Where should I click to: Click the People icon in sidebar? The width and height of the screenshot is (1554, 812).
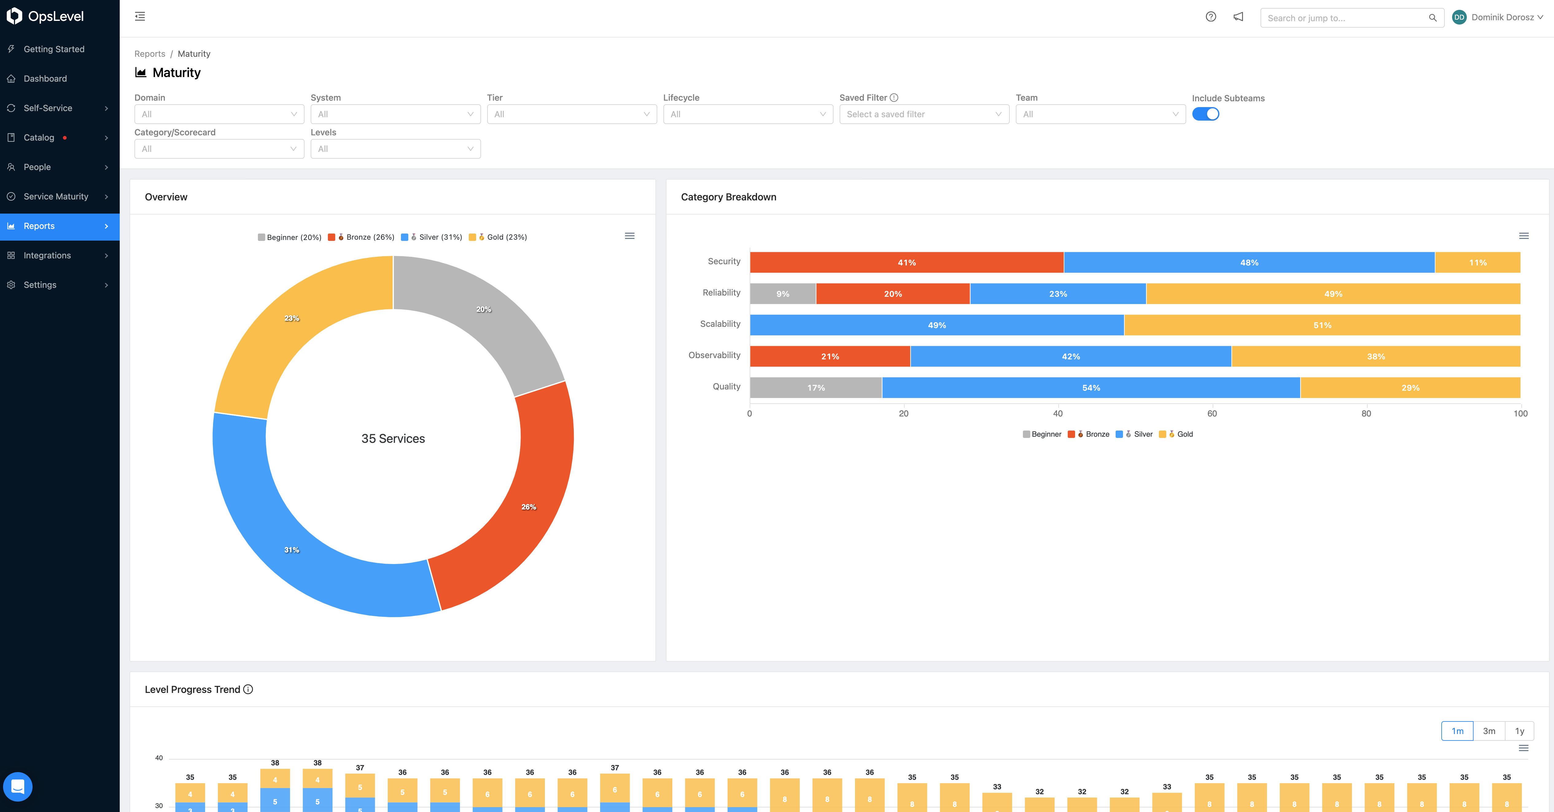11,167
